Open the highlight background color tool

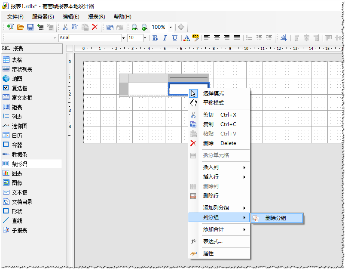tap(195, 38)
